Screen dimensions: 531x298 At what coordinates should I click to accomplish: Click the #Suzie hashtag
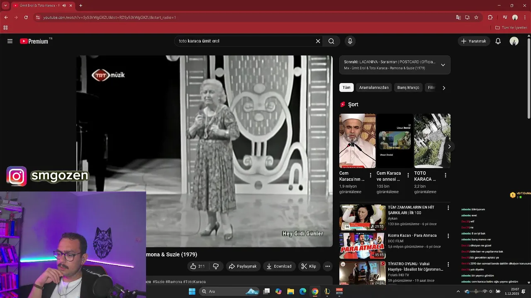point(158,282)
